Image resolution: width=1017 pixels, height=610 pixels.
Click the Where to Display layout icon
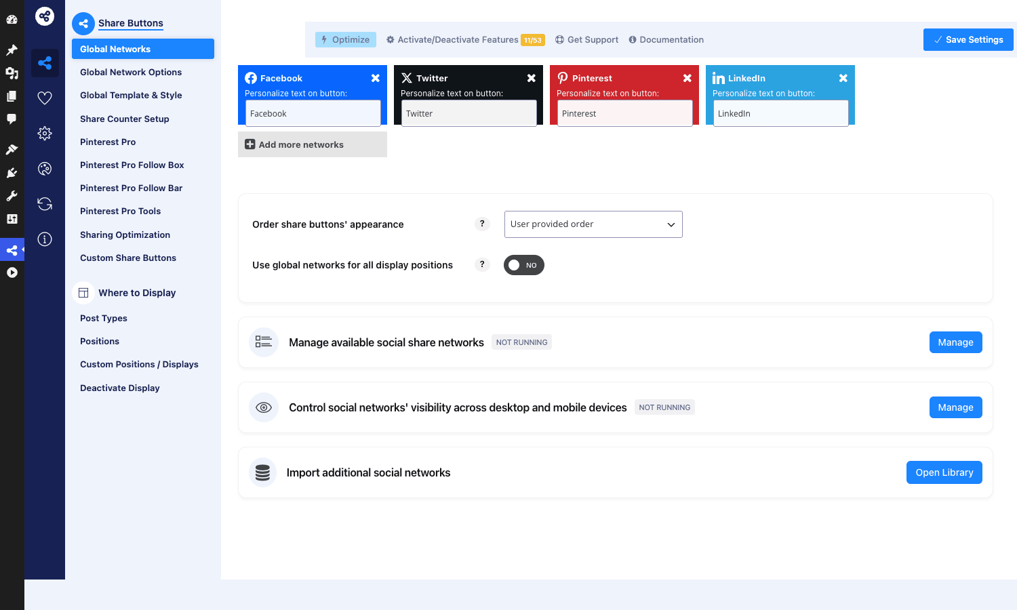(83, 293)
